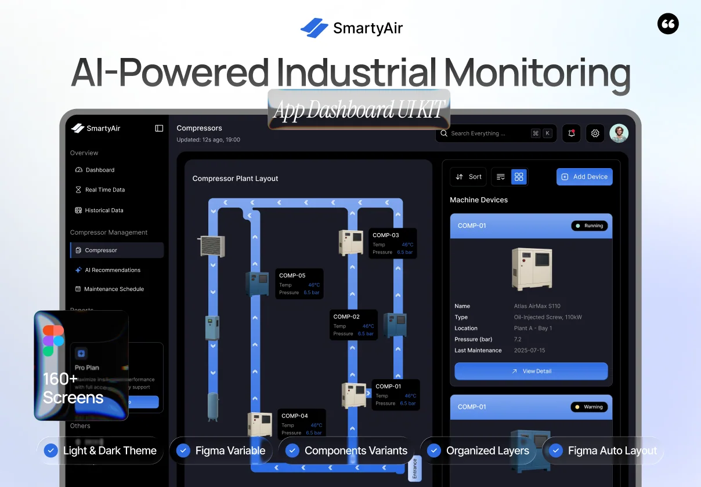Open settings gear icon
Image resolution: width=701 pixels, height=487 pixels.
(x=595, y=133)
